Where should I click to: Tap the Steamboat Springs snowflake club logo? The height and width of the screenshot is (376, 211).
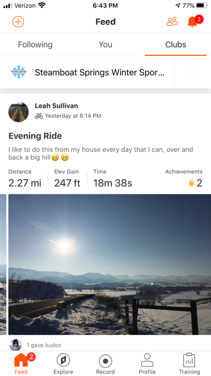click(18, 72)
